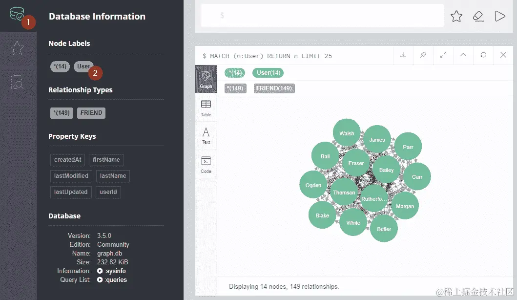
Task: Open the Favorites star sidebar icon
Action: 17,48
